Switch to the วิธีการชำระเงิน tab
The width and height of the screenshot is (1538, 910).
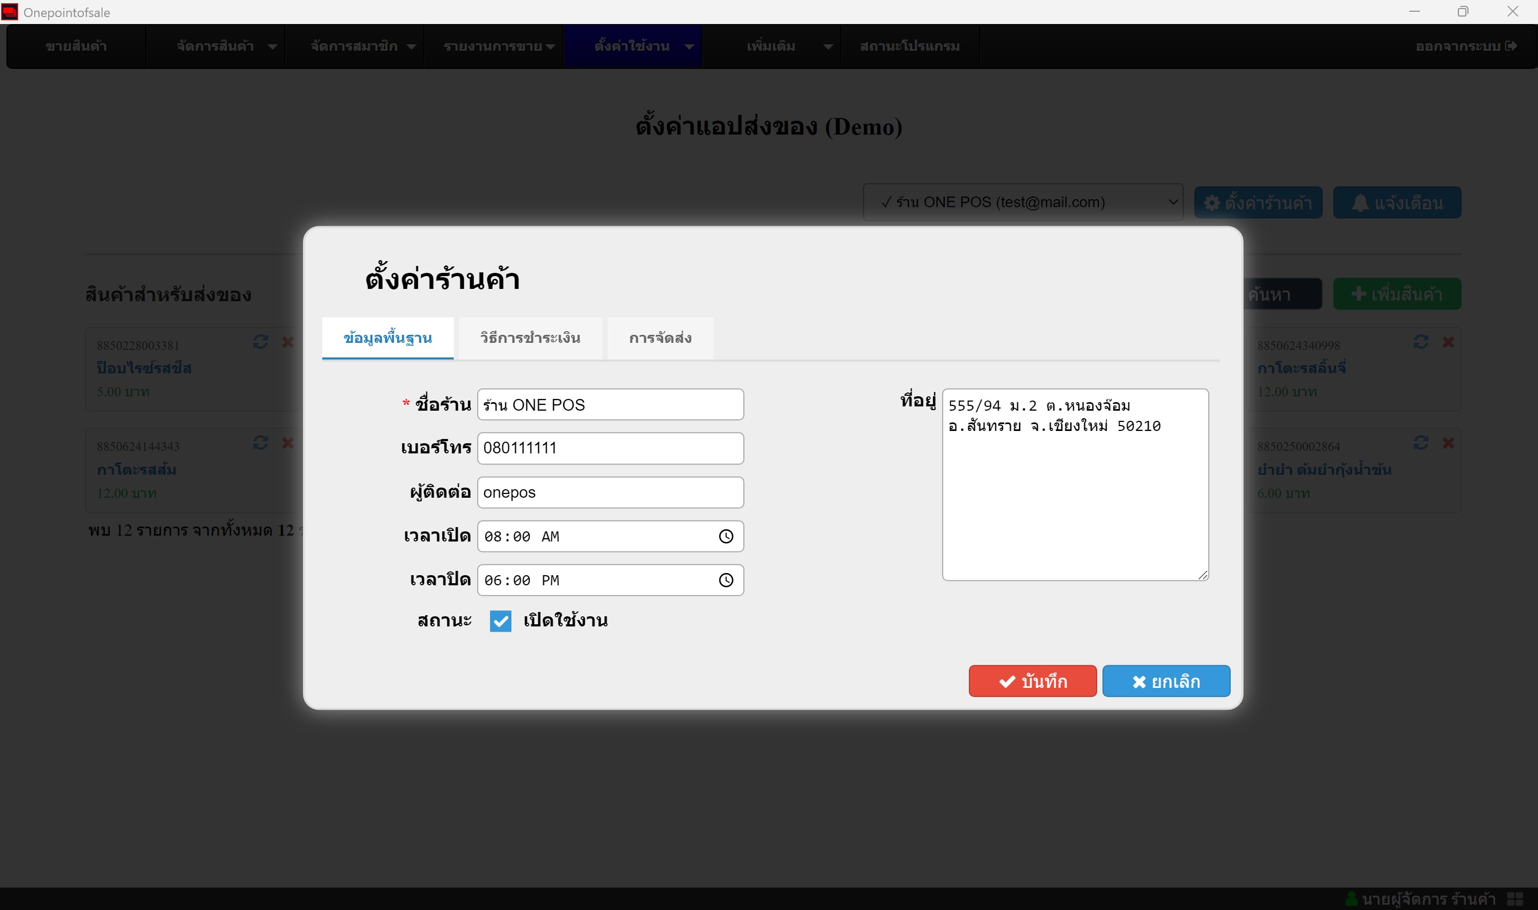pos(530,338)
